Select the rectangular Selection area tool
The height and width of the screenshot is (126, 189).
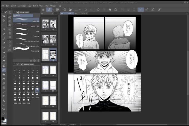4,25
